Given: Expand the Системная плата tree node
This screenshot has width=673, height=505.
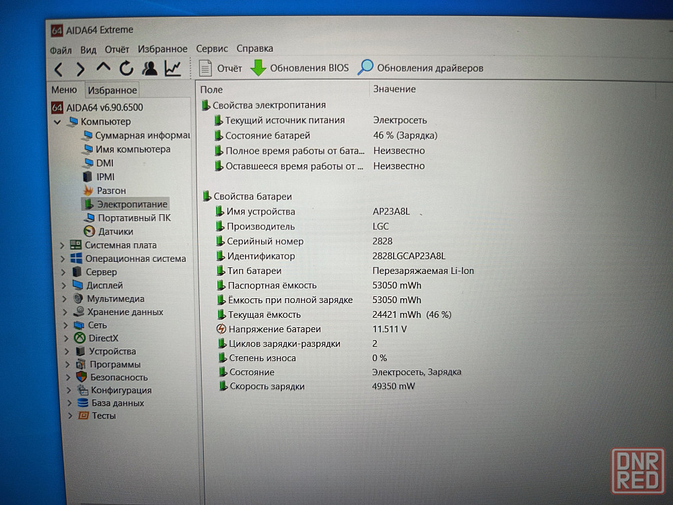Looking at the screenshot, I should 63,245.
